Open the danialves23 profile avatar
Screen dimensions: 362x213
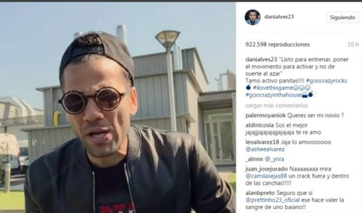252,17
